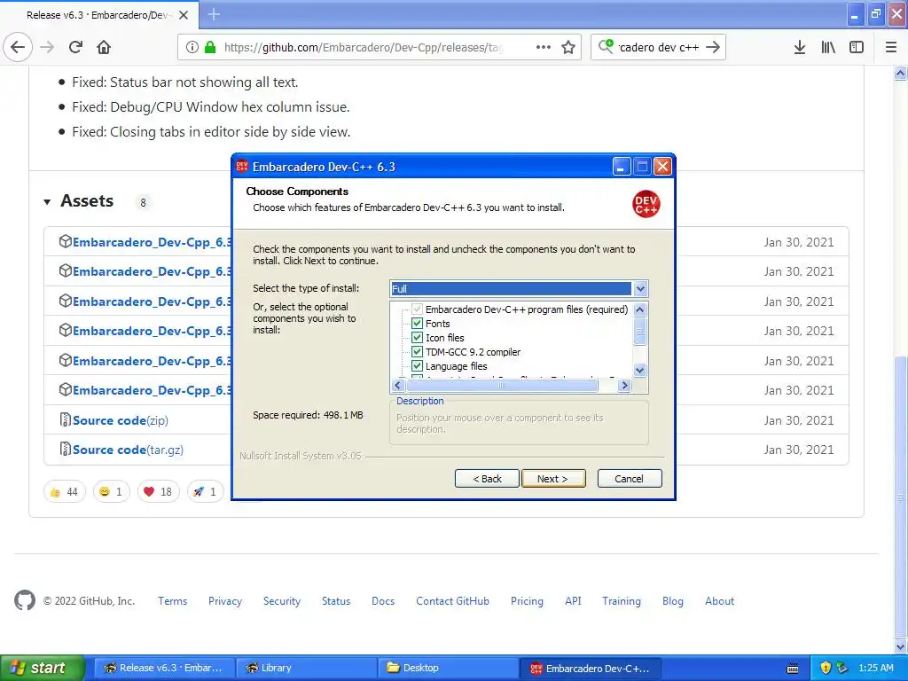Add thumbs up reaction with 44
This screenshot has width=908, height=681.
[64, 491]
